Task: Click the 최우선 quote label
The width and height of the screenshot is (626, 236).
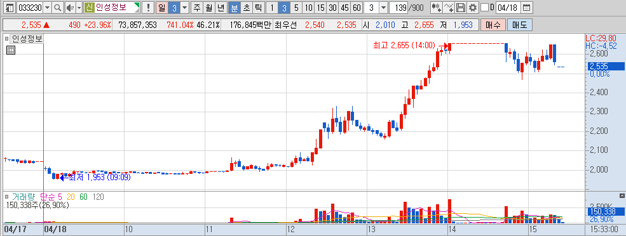Action: pos(286,25)
